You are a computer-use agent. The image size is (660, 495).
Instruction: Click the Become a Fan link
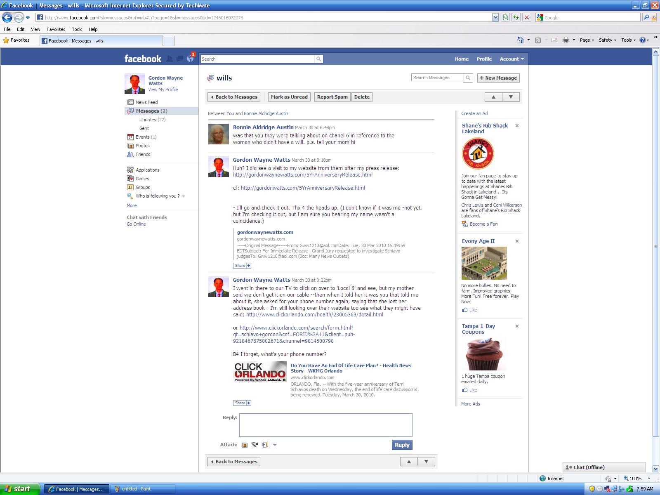click(483, 224)
